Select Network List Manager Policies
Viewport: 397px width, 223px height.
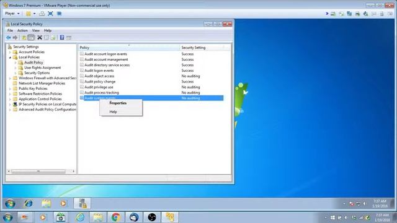click(42, 84)
